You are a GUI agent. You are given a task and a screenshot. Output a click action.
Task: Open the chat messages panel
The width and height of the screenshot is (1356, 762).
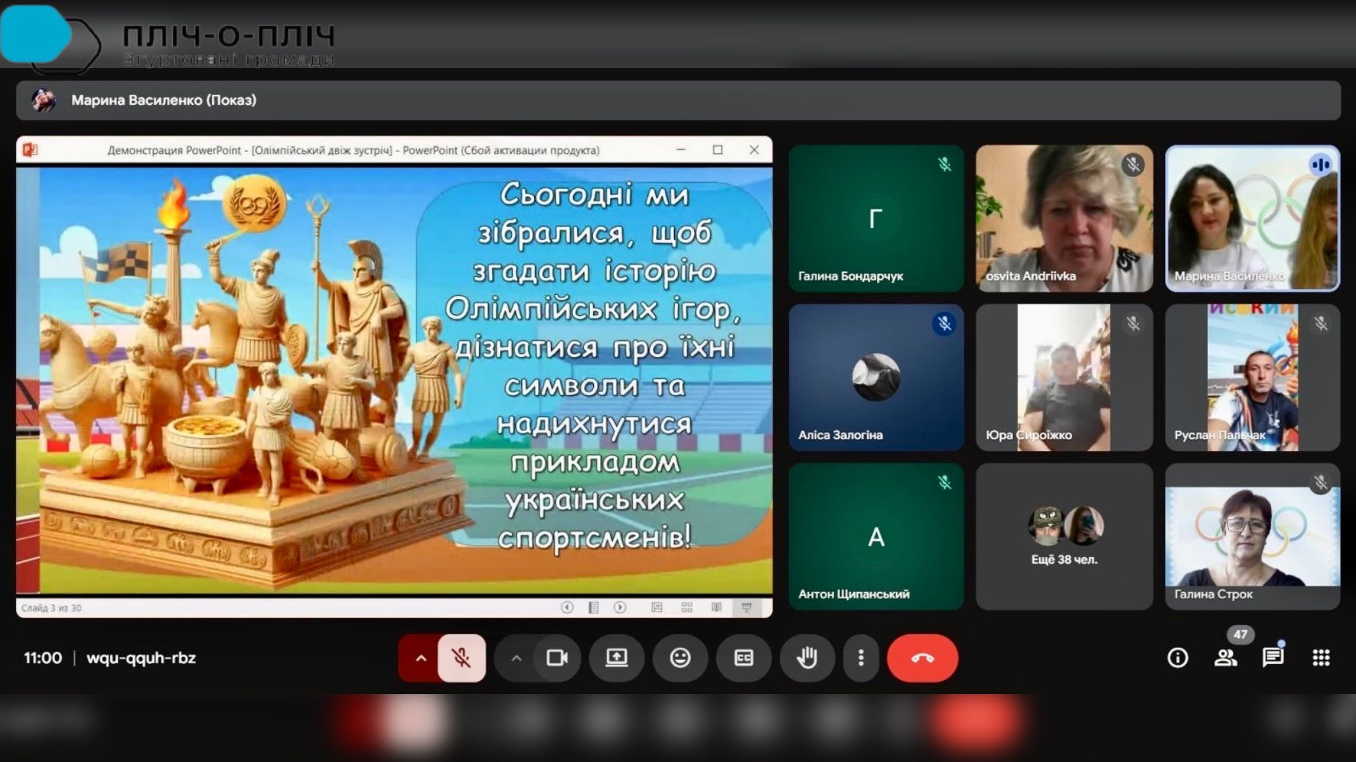pos(1273,658)
